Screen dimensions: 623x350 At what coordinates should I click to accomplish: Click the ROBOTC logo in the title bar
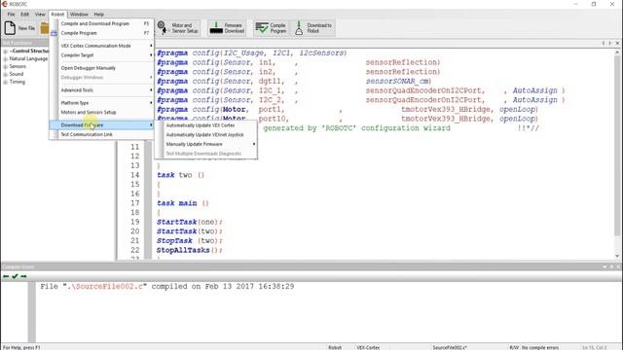tap(4, 4)
